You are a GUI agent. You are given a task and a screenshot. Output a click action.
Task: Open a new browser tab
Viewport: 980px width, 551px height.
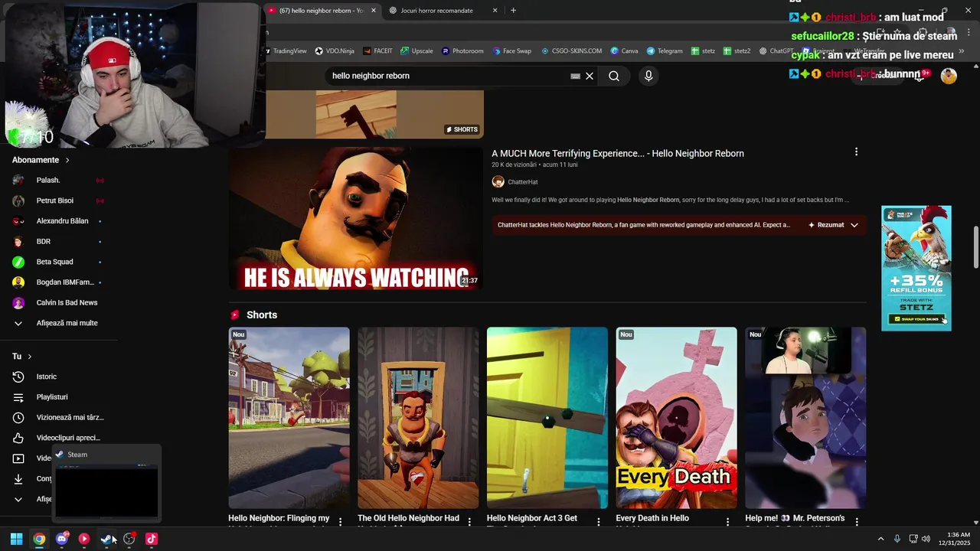[x=513, y=11]
